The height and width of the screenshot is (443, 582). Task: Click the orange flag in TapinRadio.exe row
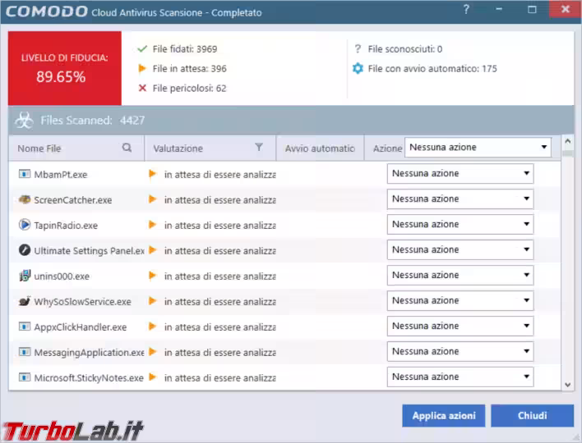click(152, 225)
